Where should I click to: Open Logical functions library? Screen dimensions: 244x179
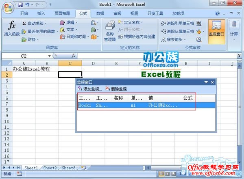tap(69, 23)
